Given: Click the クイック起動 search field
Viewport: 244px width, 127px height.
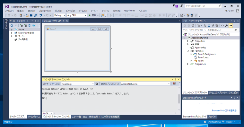Looking at the screenshot, I should coord(203,6).
